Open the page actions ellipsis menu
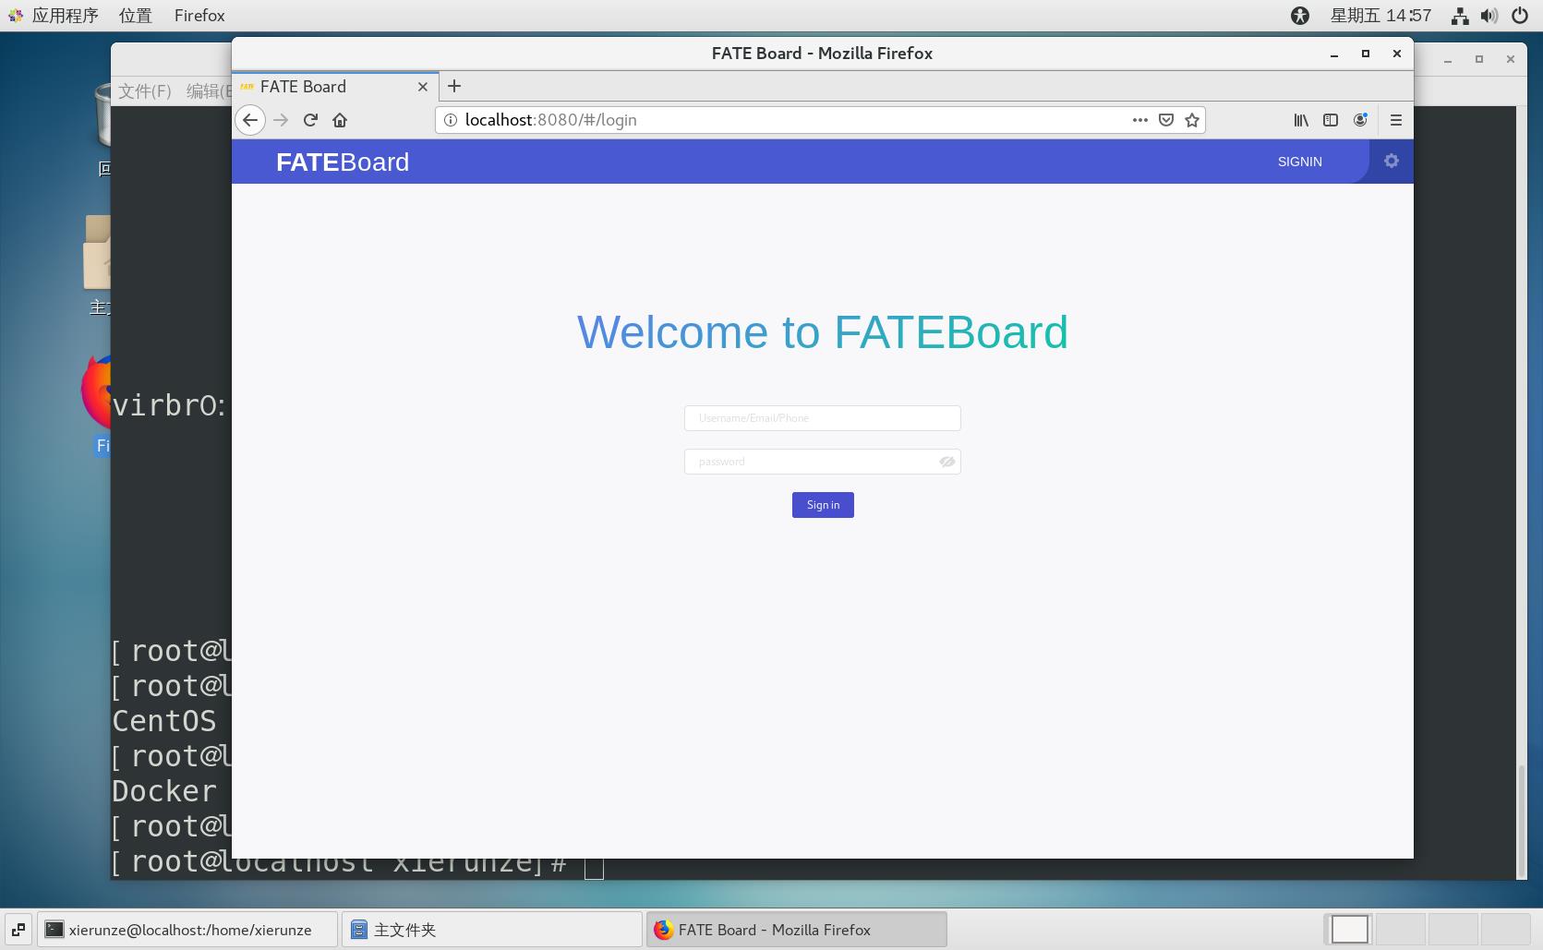The height and width of the screenshot is (950, 1543). (x=1139, y=120)
